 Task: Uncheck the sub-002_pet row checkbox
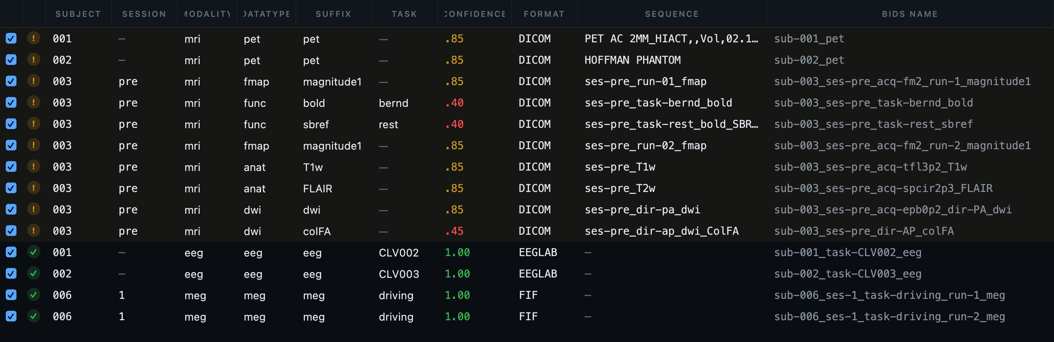tap(11, 60)
